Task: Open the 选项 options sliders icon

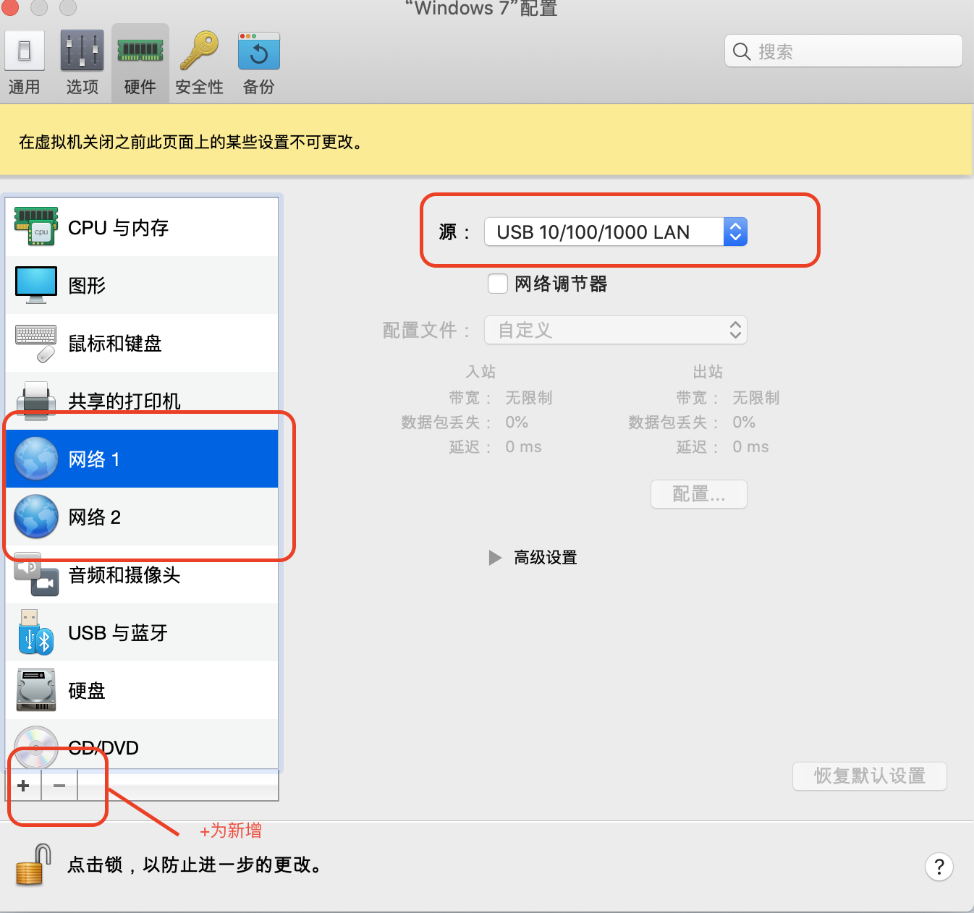Action: click(82, 51)
